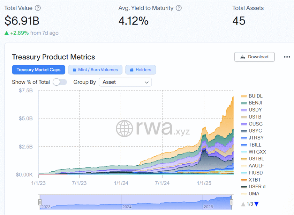The image size is (294, 215).
Task: Click the Treasury Product Metrics heading
Action: [53, 57]
